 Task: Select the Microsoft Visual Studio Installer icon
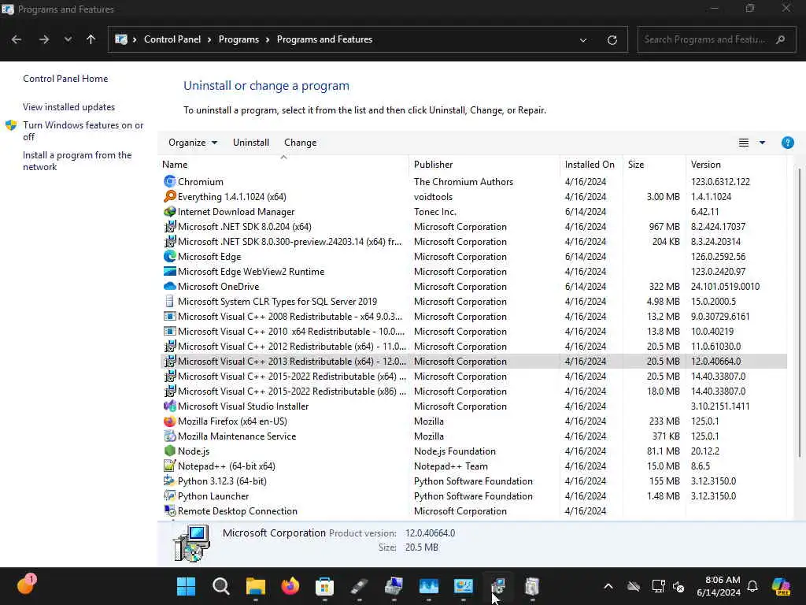[x=170, y=406]
